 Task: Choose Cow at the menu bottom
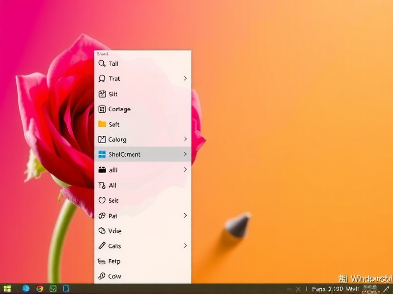click(x=115, y=276)
